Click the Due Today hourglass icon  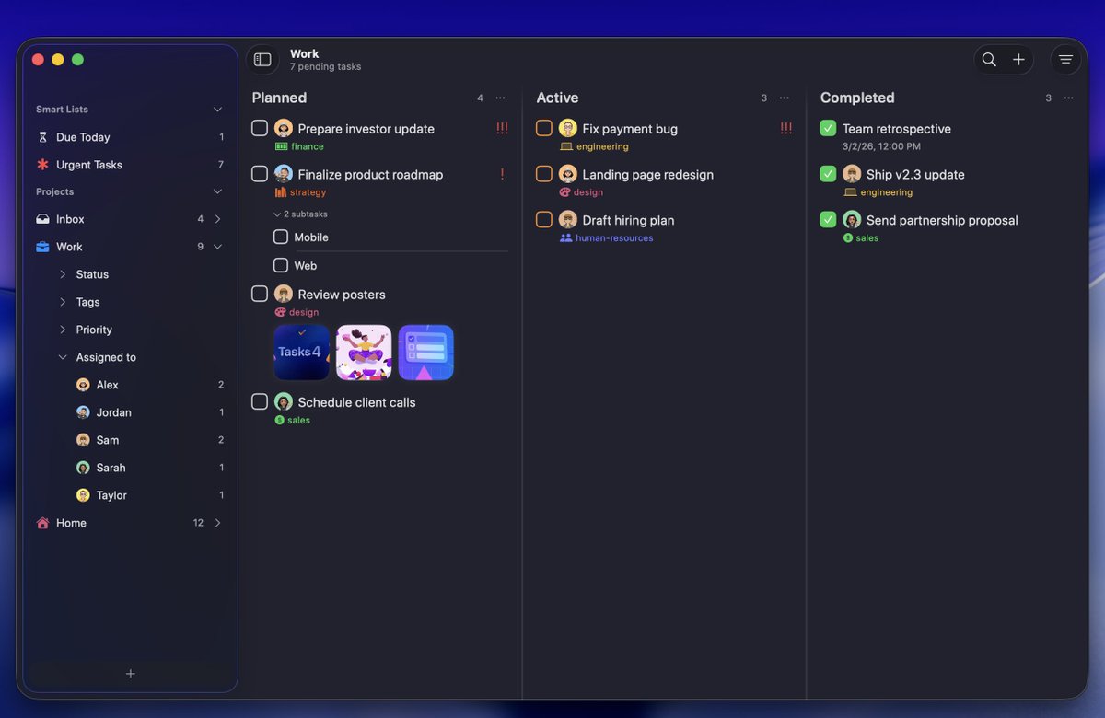(x=42, y=137)
